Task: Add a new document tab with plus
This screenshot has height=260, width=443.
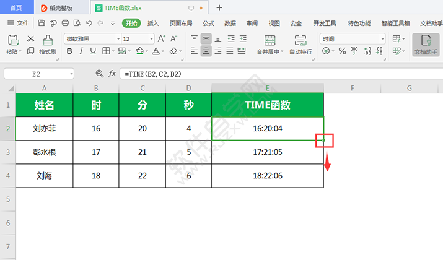Action: pyautogui.click(x=219, y=7)
